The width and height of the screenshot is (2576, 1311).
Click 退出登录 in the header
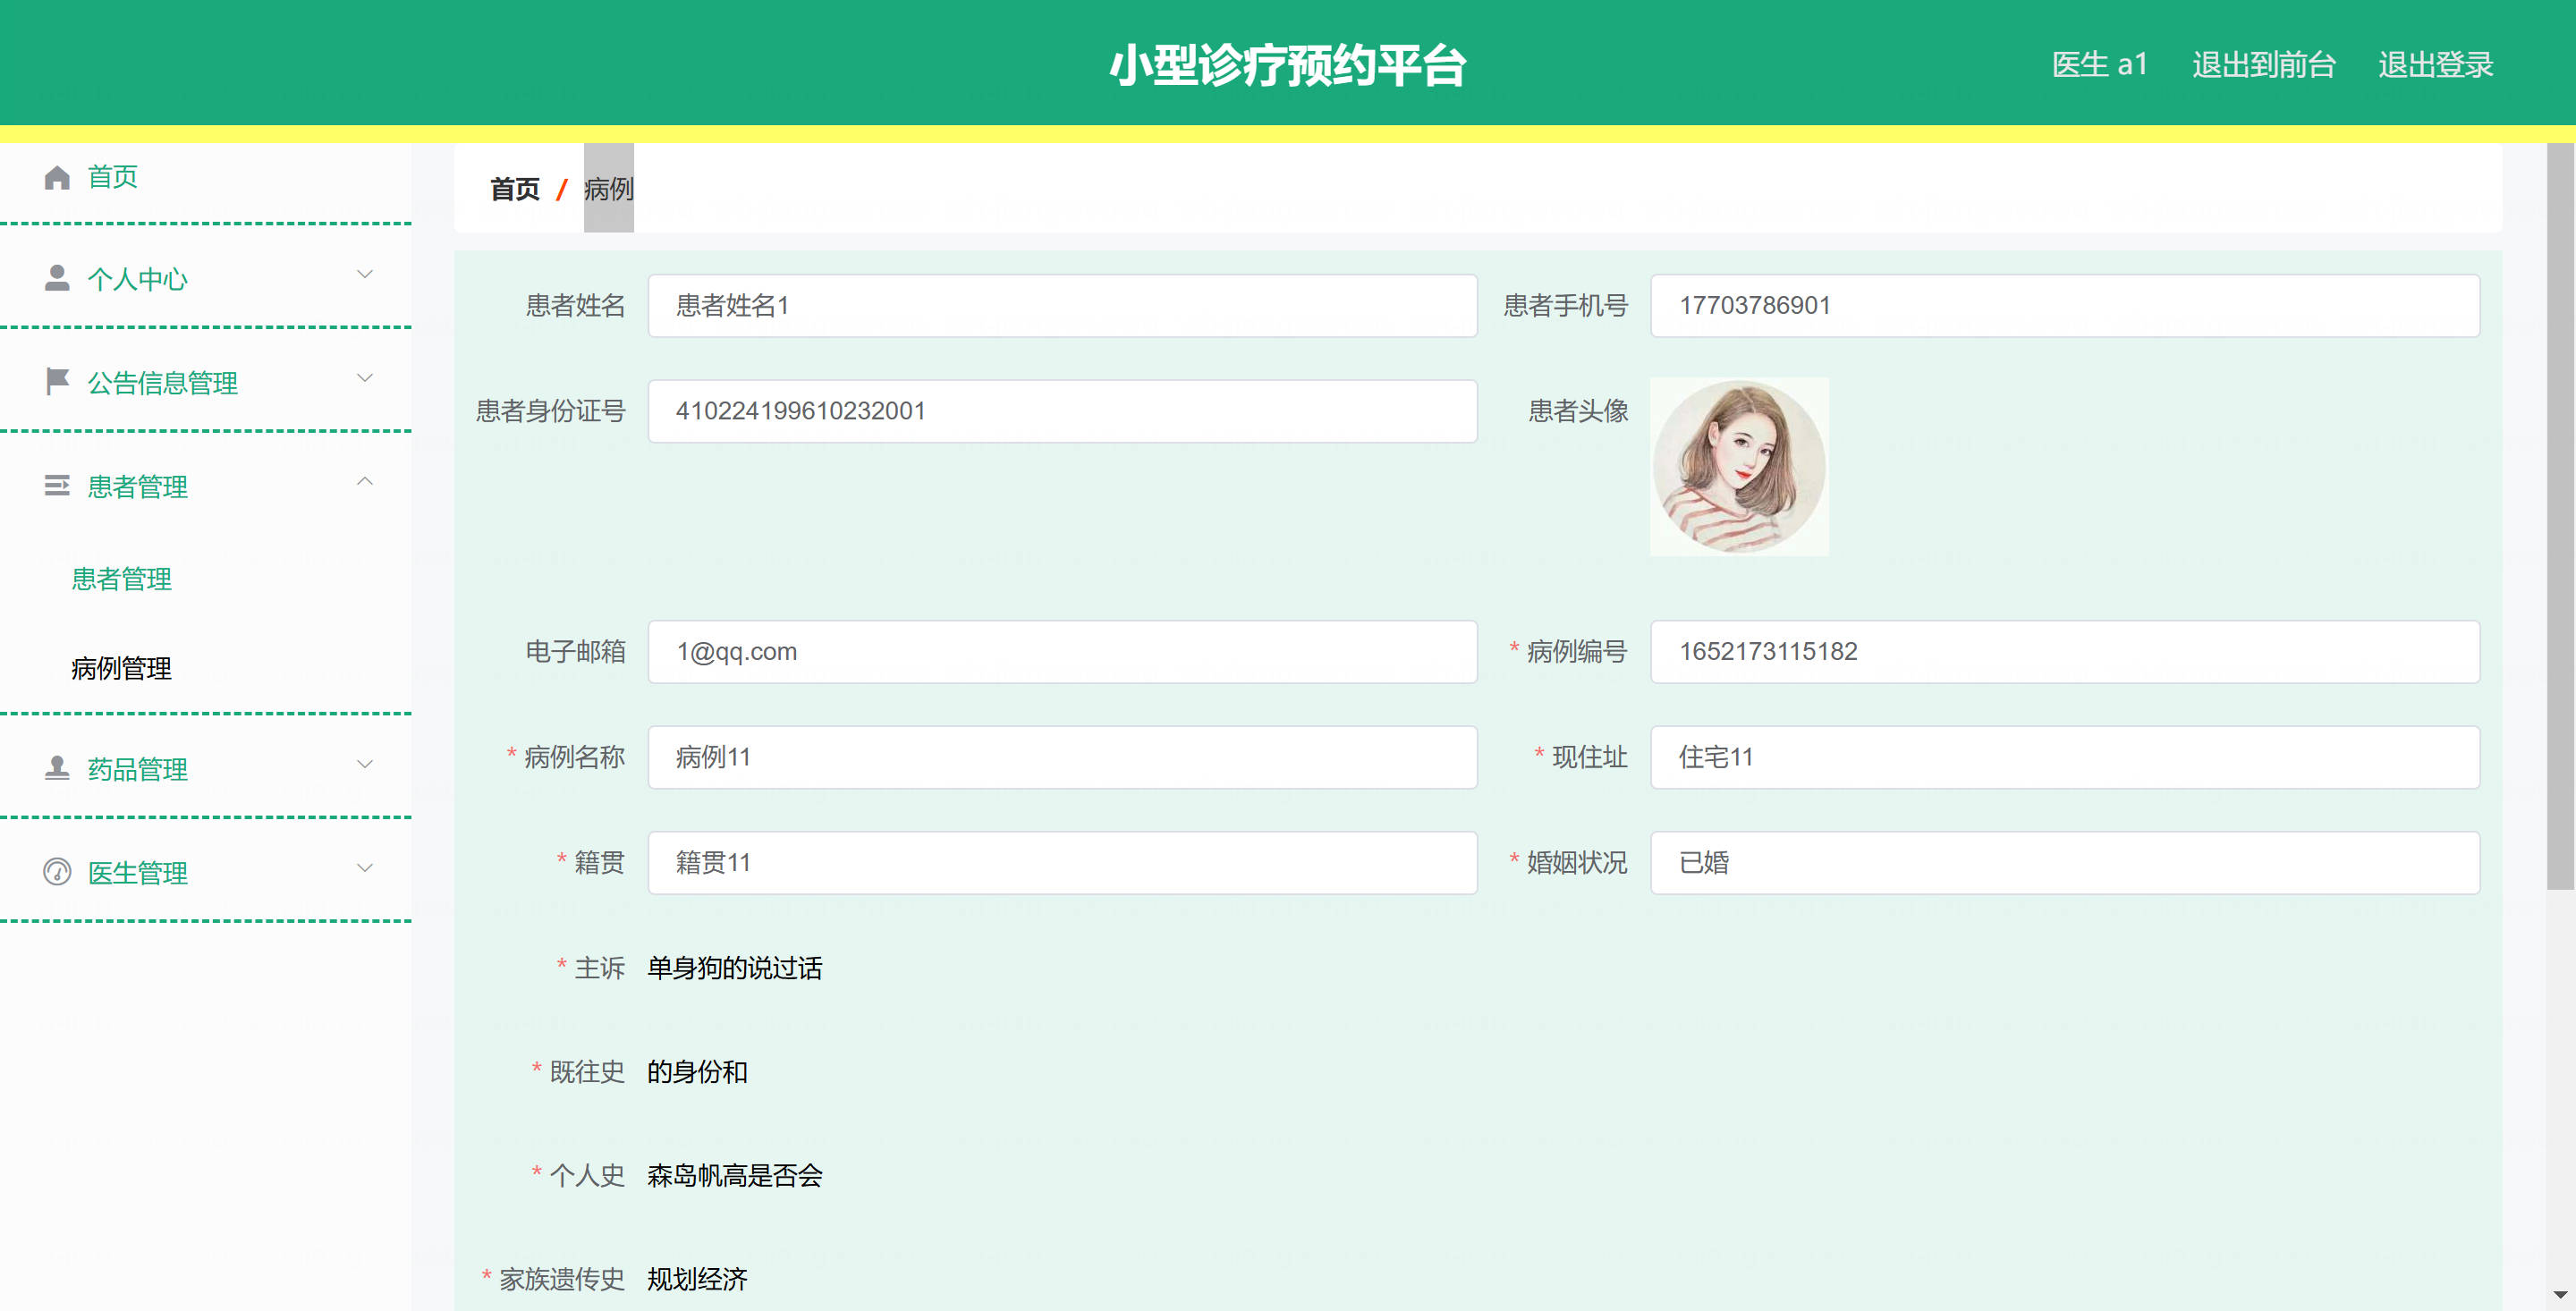pos(2435,65)
